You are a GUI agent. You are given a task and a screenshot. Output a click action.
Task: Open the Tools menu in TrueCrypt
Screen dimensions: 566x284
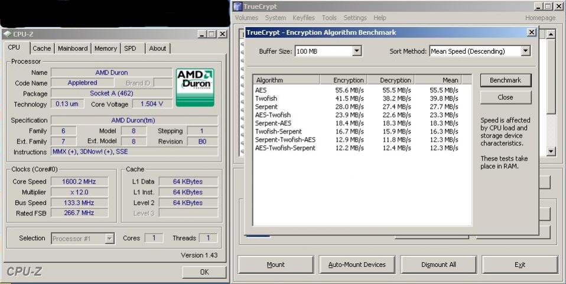click(x=329, y=18)
